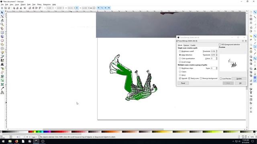The width and height of the screenshot is (257, 144).
Task: Select the 3D Box tool
Action: click(2, 36)
